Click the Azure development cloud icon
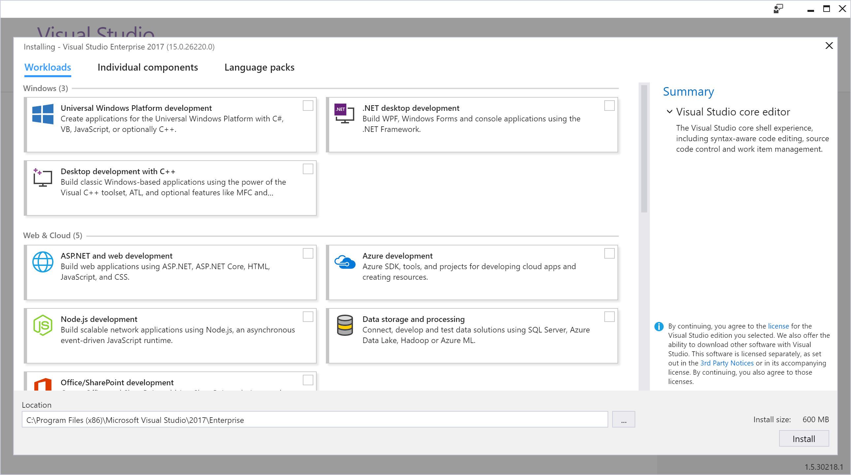This screenshot has height=475, width=851. click(345, 263)
